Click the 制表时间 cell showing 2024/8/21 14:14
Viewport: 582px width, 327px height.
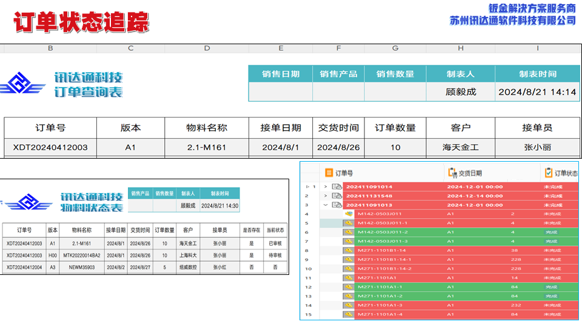tap(537, 92)
